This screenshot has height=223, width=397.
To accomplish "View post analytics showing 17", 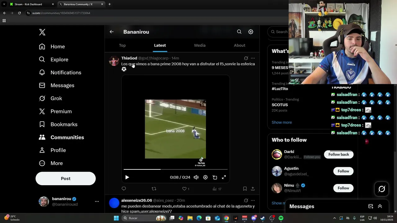I will [x=217, y=189].
